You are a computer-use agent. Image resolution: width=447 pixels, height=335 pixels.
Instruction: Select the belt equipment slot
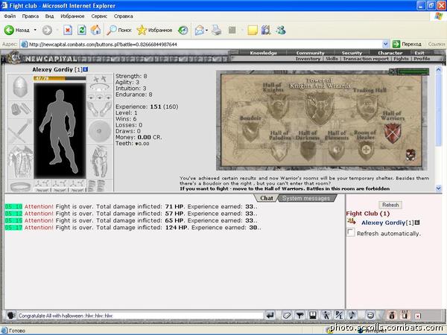click(20, 185)
